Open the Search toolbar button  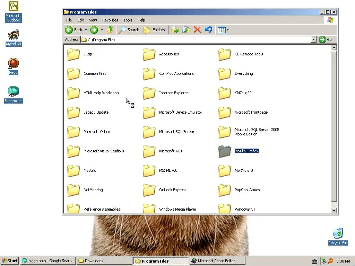click(x=129, y=30)
